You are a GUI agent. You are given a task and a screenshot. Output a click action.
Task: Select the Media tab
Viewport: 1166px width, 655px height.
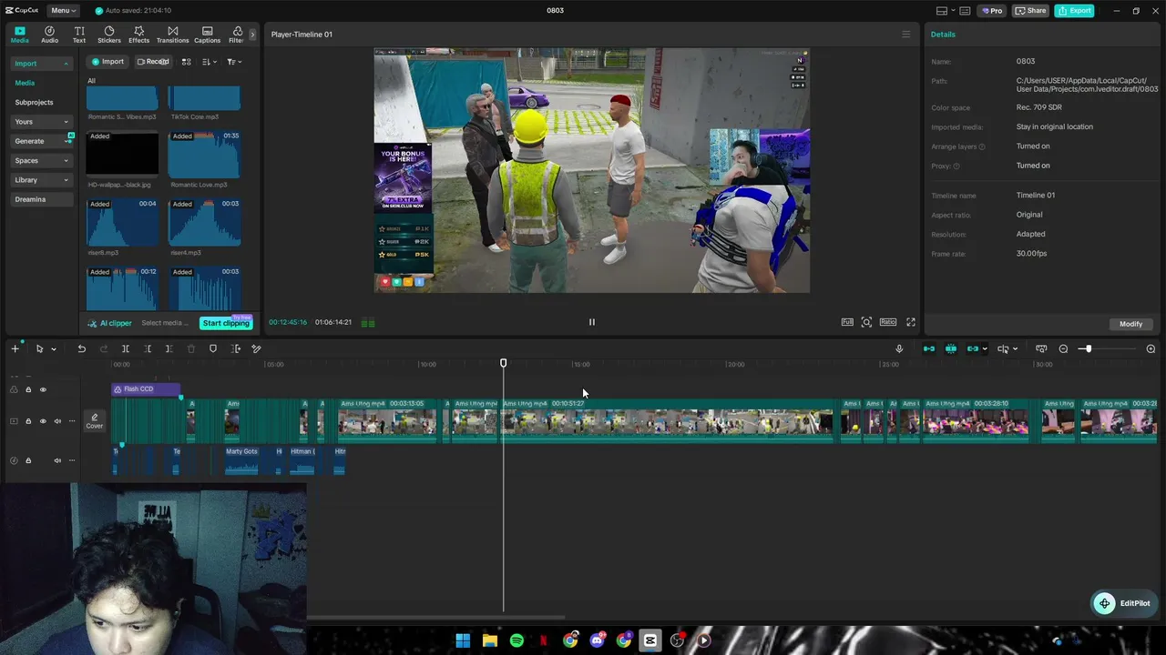[x=19, y=35]
